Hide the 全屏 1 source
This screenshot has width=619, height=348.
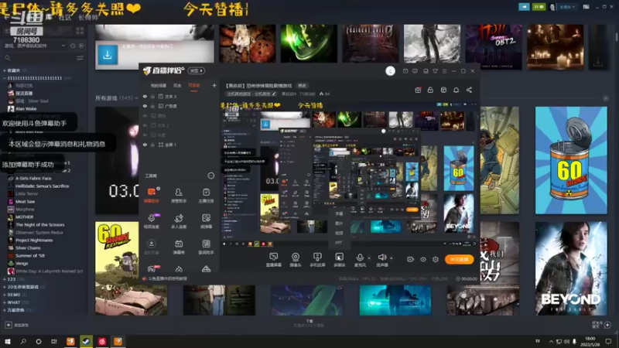145,145
